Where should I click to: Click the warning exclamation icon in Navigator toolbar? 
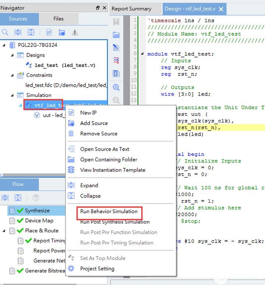(x=75, y=32)
